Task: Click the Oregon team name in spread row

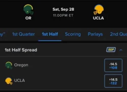Action: [x=21, y=65]
